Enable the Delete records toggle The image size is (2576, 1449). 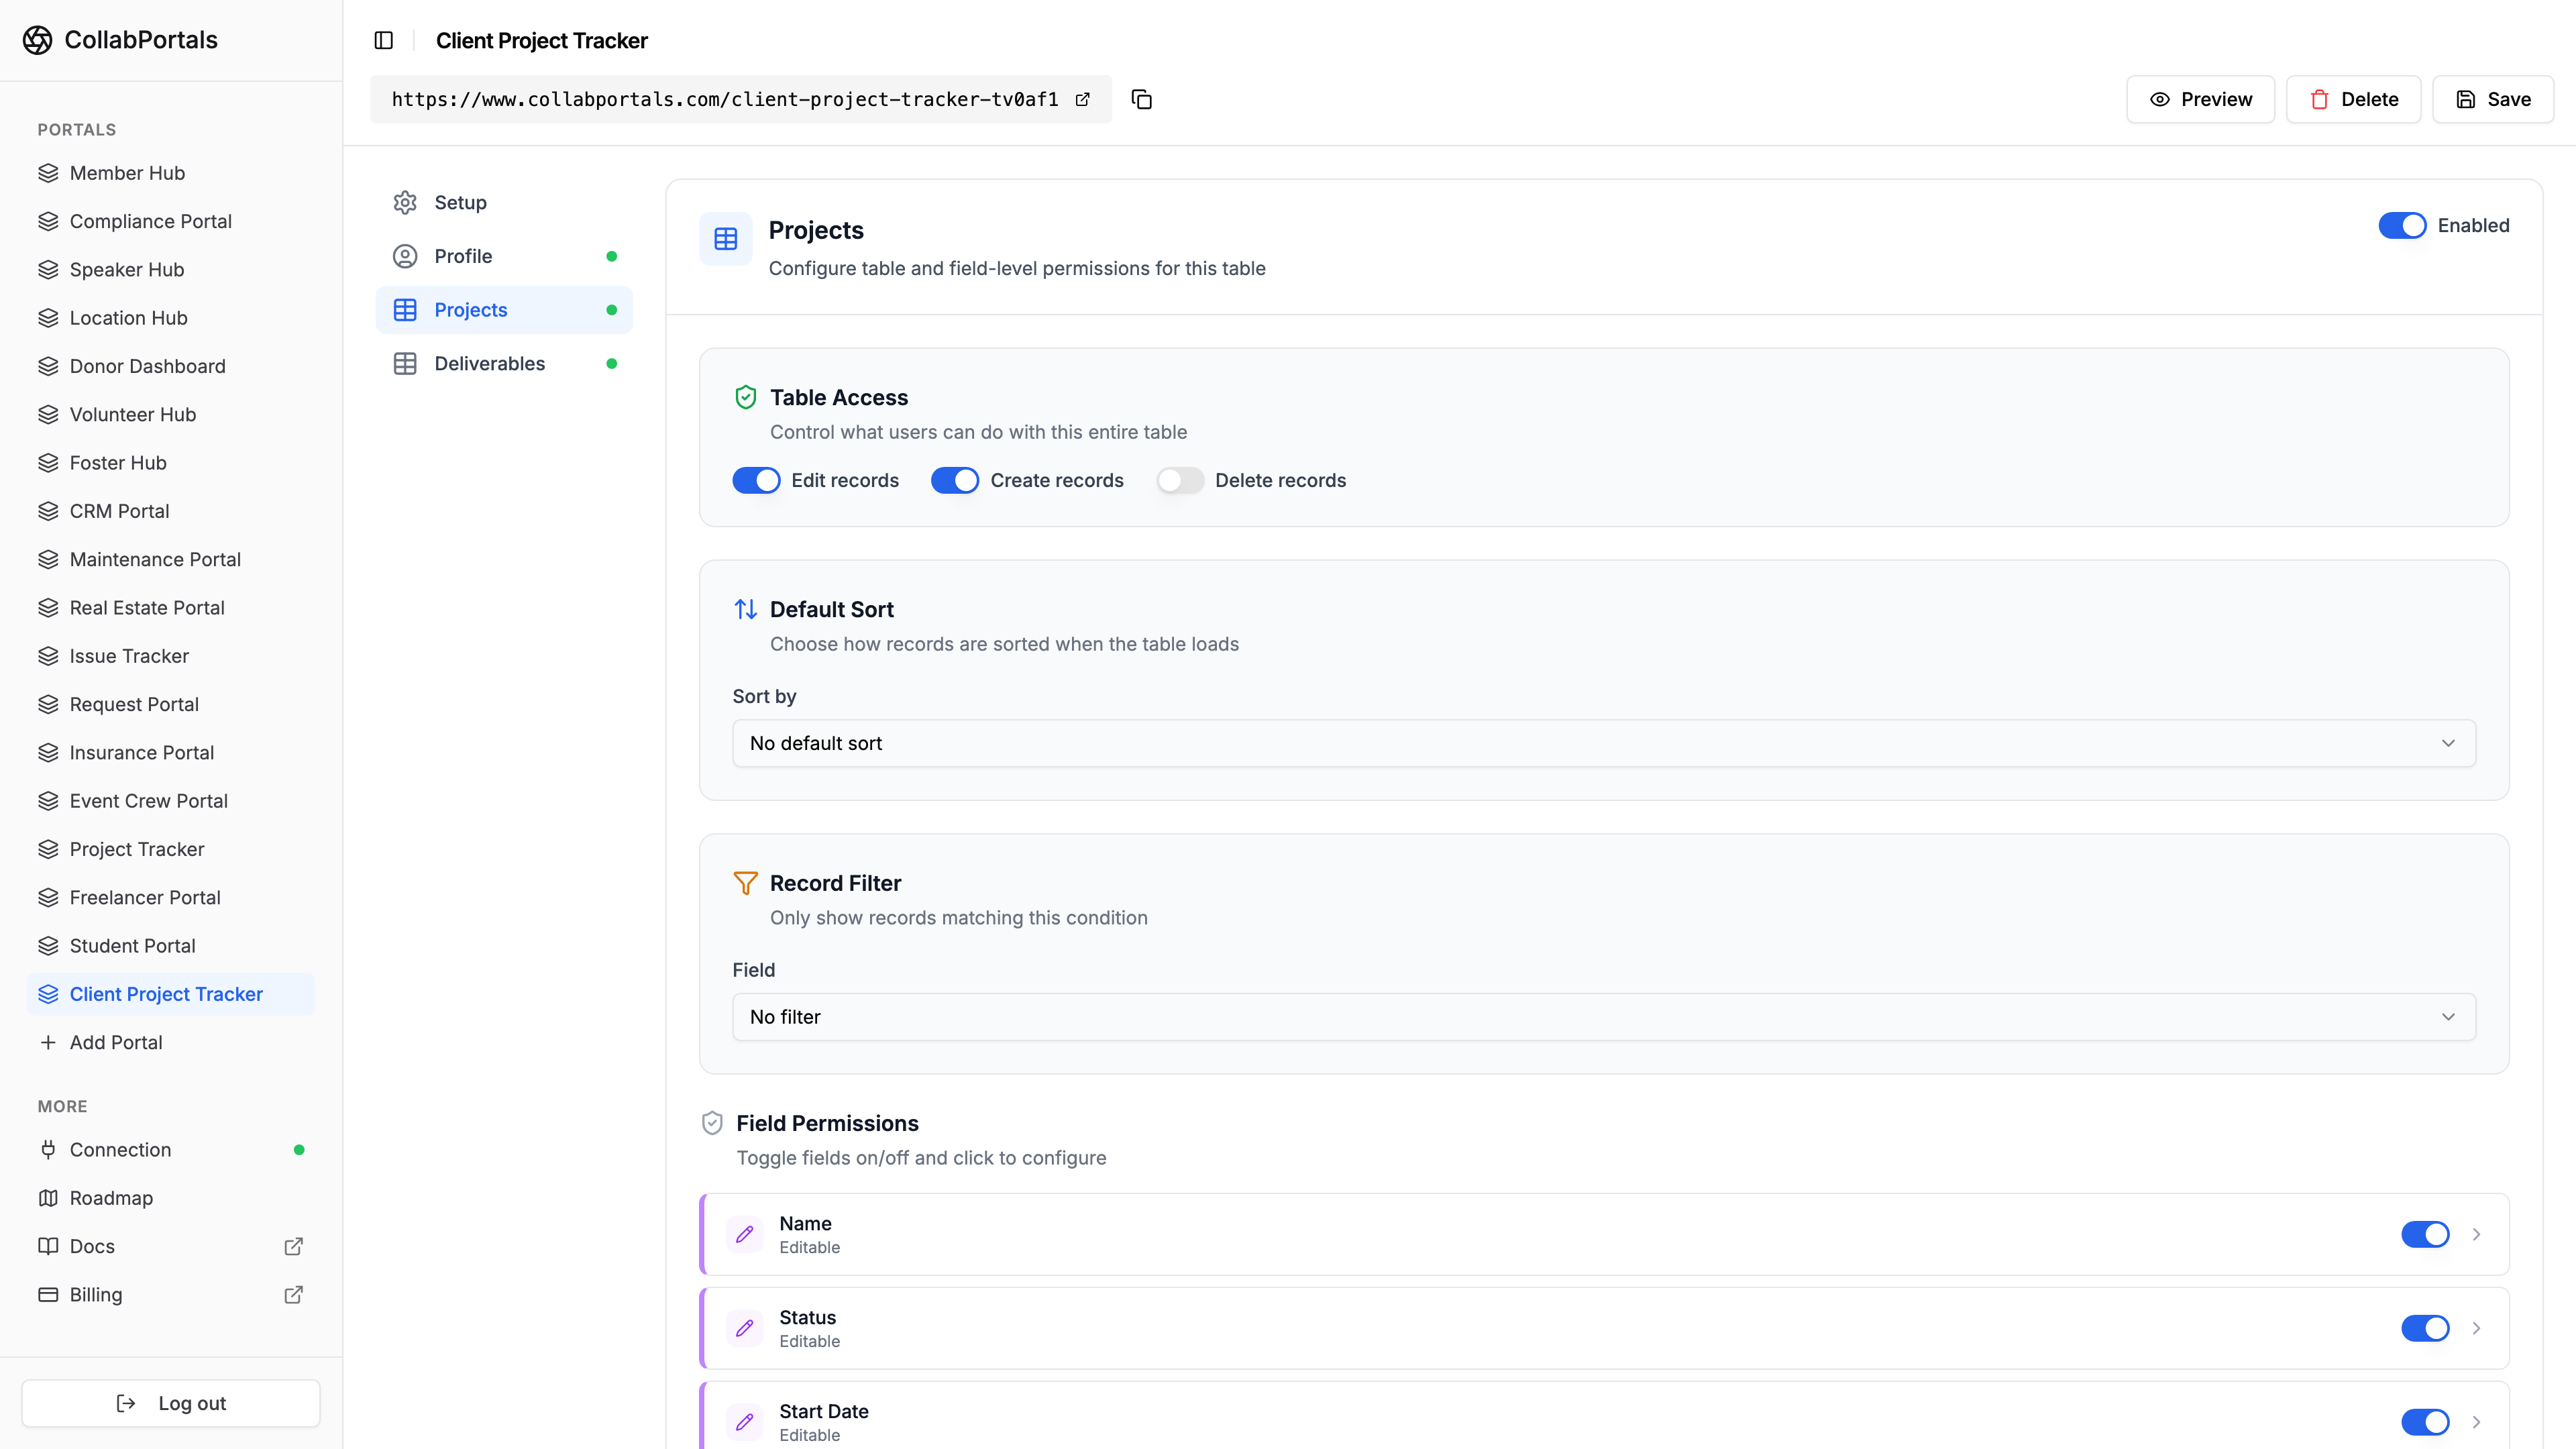tap(1180, 480)
